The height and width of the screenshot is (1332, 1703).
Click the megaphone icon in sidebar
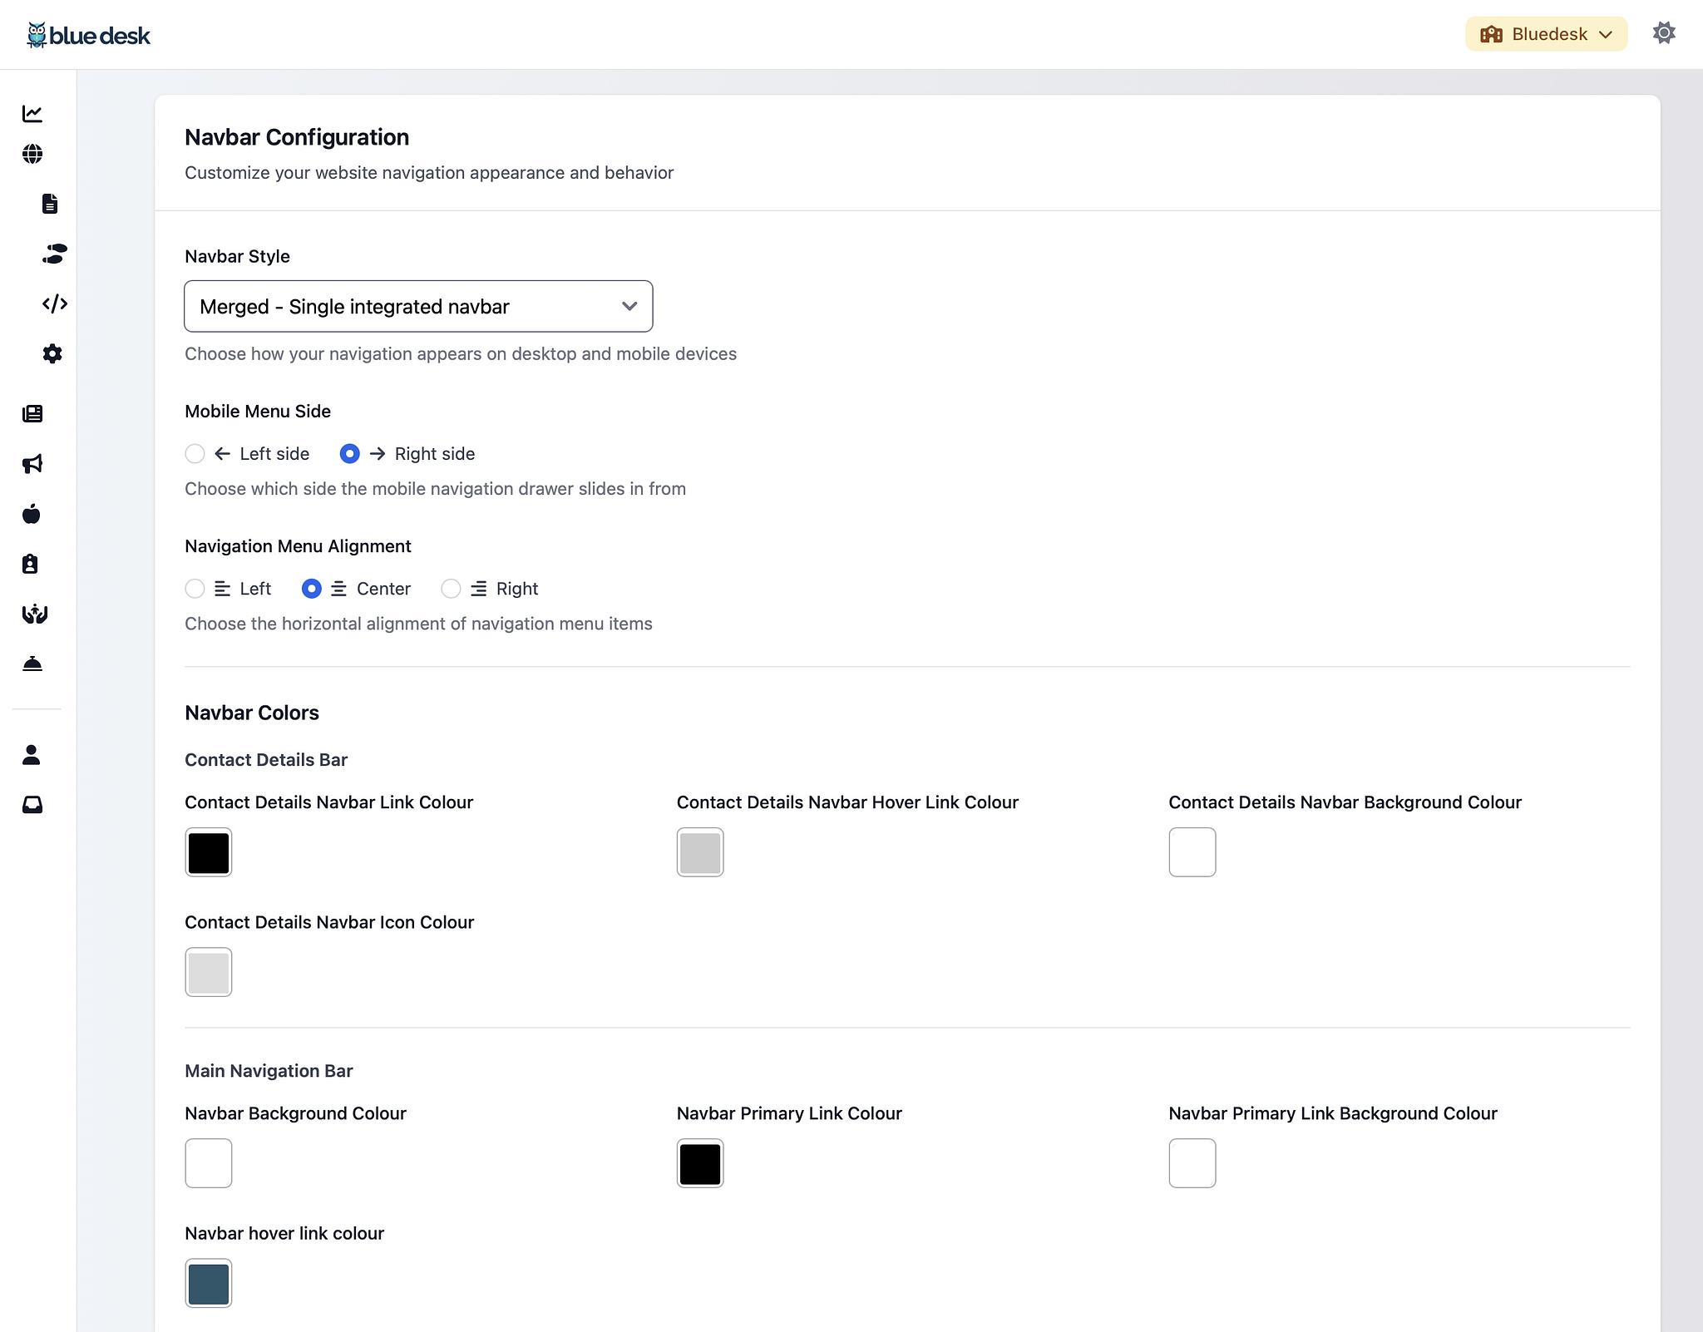click(x=32, y=464)
